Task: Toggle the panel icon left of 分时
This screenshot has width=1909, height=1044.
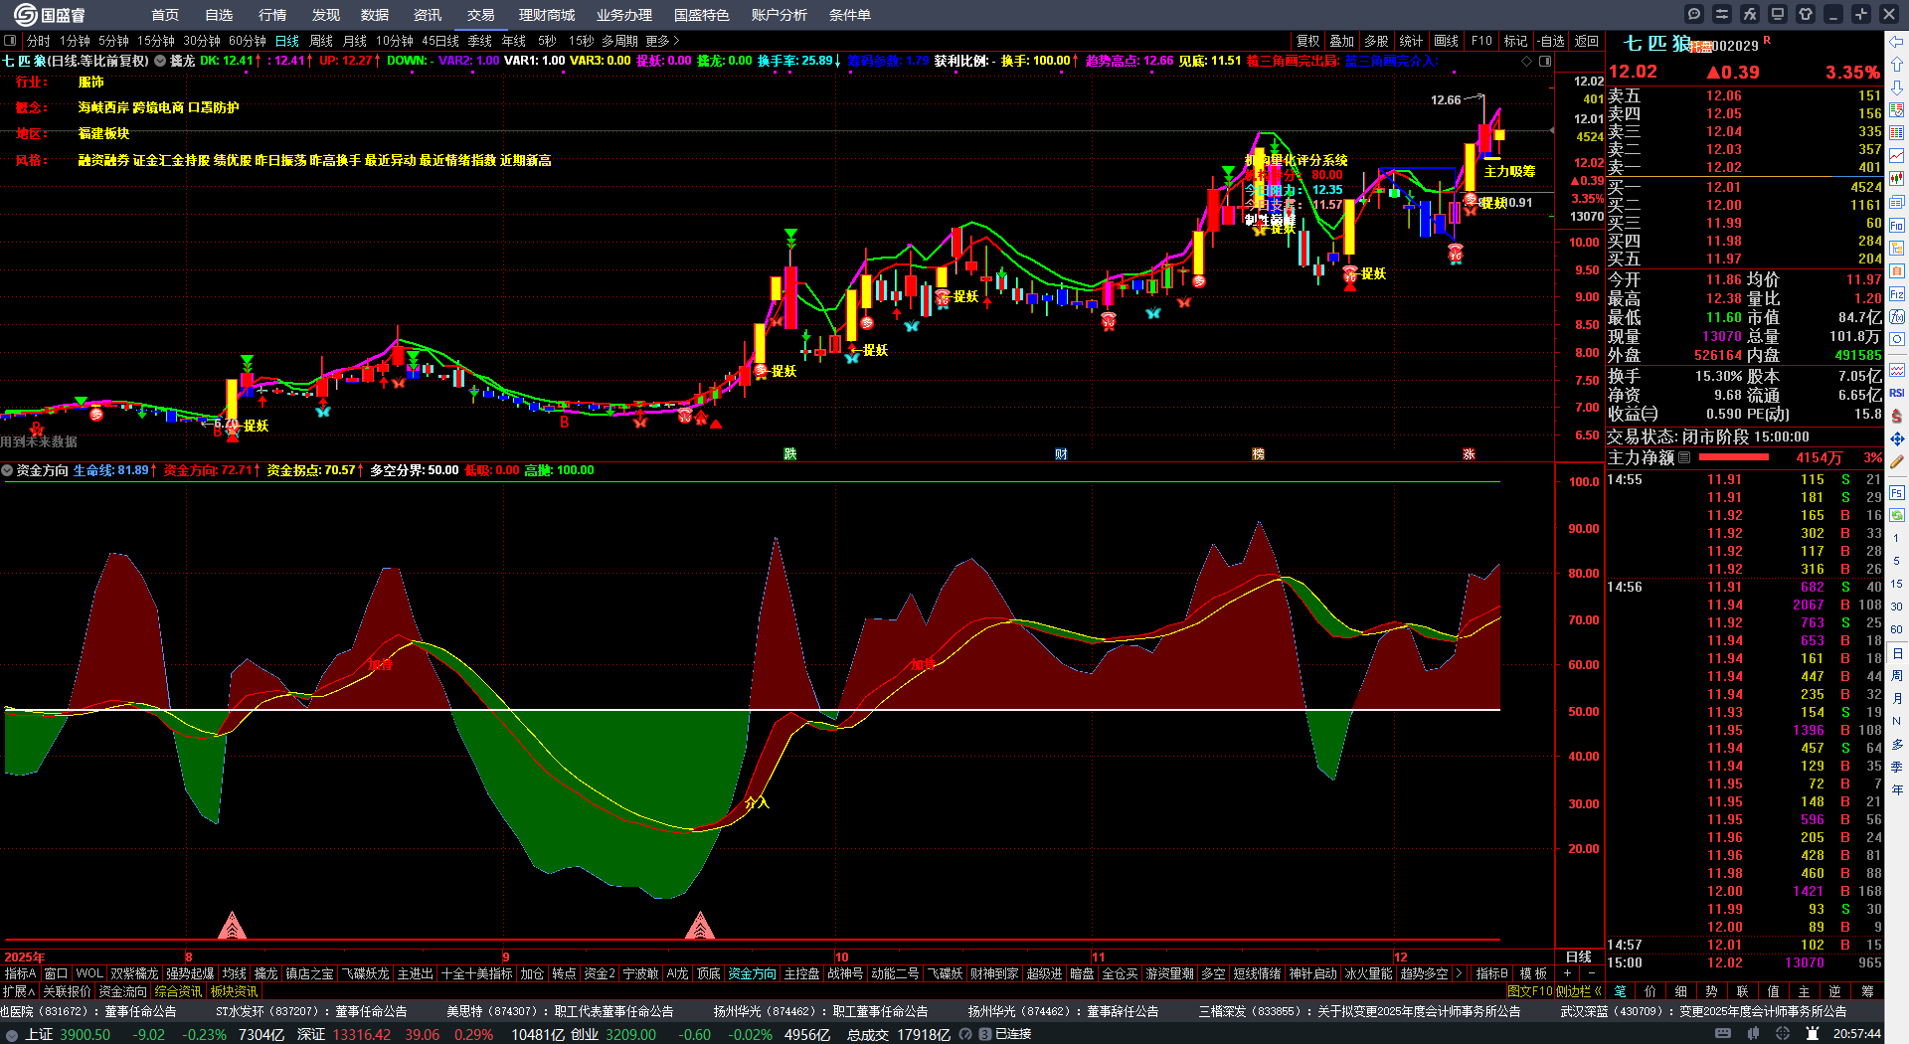Action: click(10, 41)
